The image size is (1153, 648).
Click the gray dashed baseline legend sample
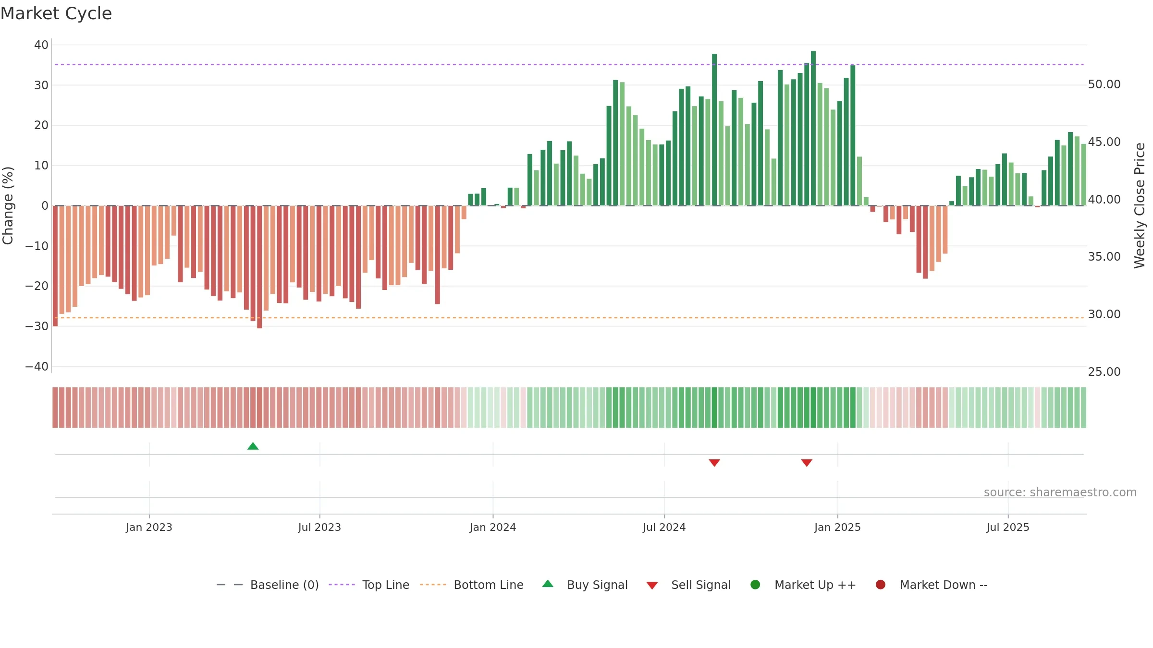click(230, 585)
